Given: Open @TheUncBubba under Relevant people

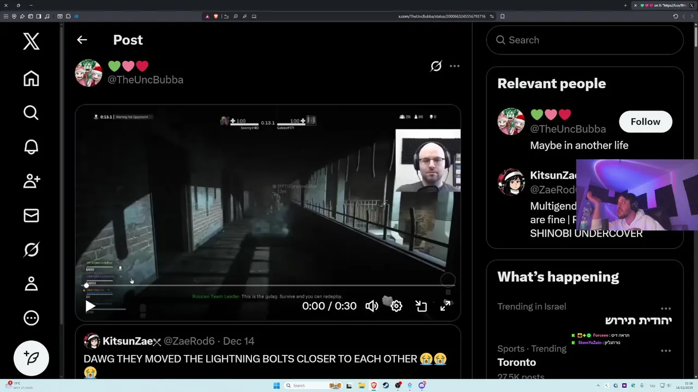Looking at the screenshot, I should click(568, 129).
